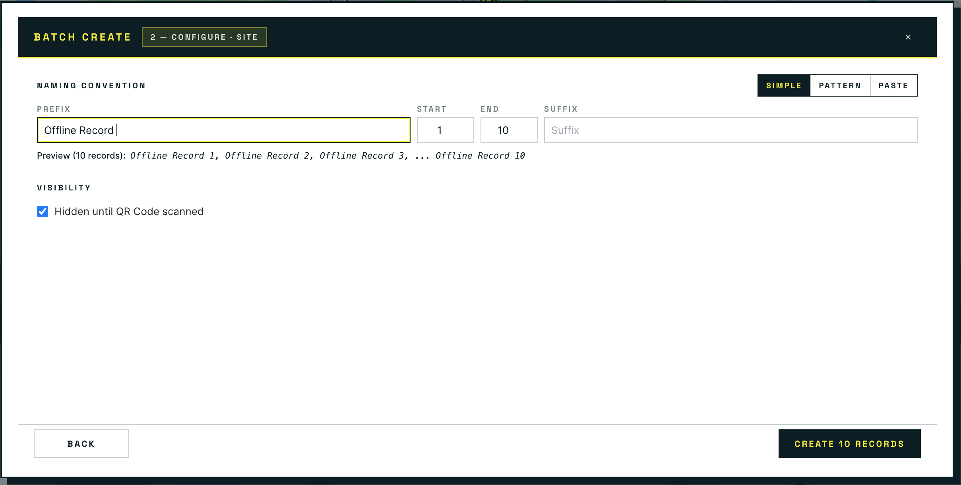Click the 'Hidden until QR Code scanned' label
Viewport: 961px width, 485px height.
click(129, 211)
